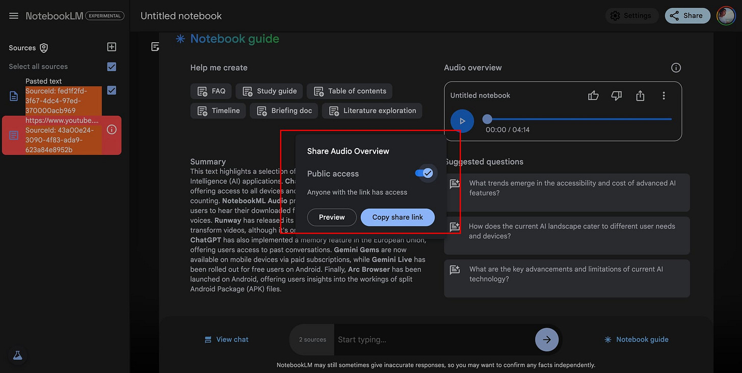Click the NotebookLM logo text
742x373 pixels.
coord(55,16)
